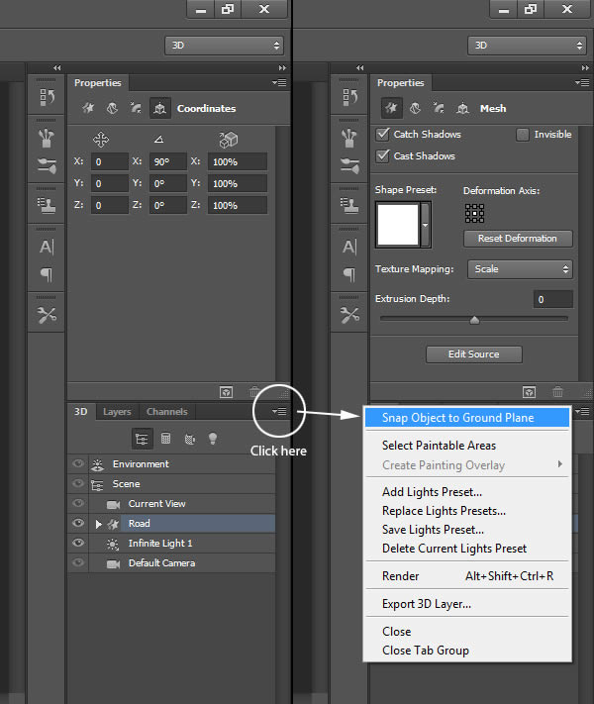The height and width of the screenshot is (704, 594).
Task: Open 3D workspace dropdown above Coordinates panel
Action: 224,46
